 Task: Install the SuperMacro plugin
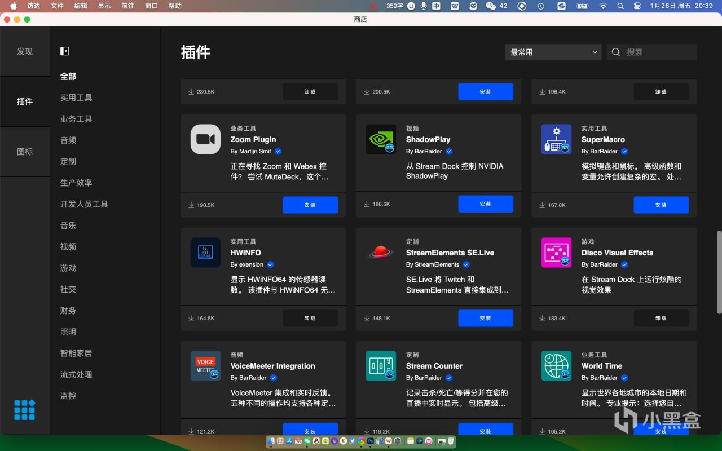click(661, 205)
